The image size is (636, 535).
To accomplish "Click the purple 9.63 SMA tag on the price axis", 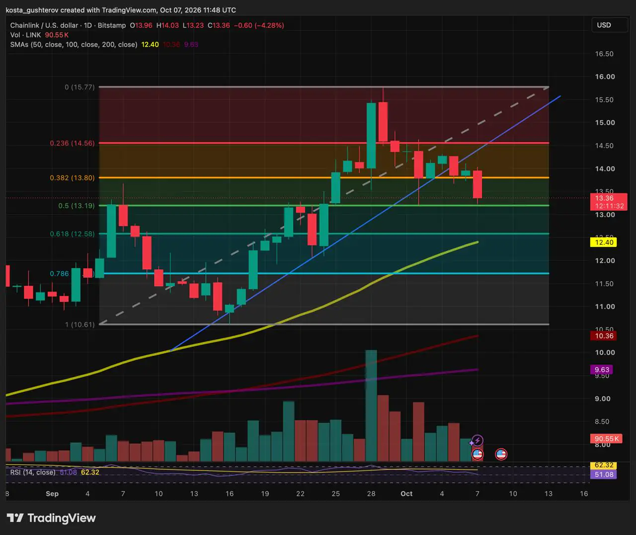I will pos(602,370).
